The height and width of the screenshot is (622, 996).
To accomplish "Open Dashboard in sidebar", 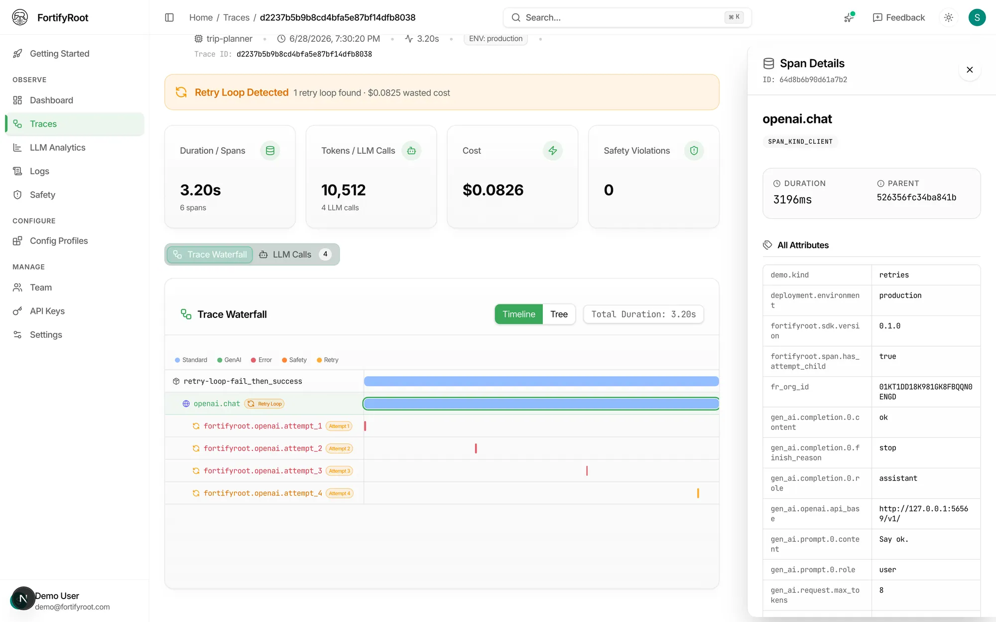I will click(75, 101).
